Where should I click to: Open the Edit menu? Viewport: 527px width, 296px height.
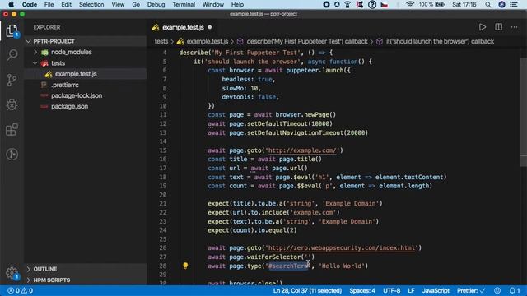(66, 5)
